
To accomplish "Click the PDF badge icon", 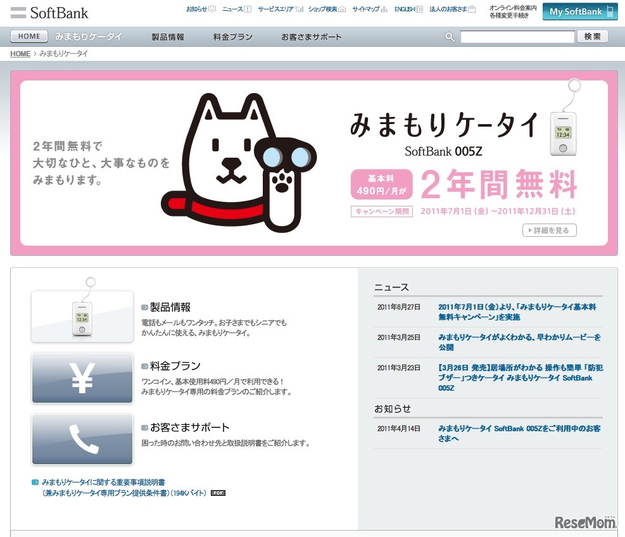I will pos(218,493).
